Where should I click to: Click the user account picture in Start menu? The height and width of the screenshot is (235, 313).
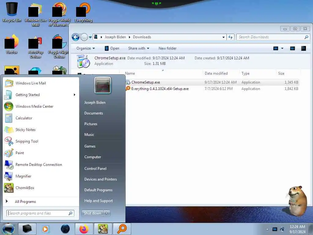point(103,85)
